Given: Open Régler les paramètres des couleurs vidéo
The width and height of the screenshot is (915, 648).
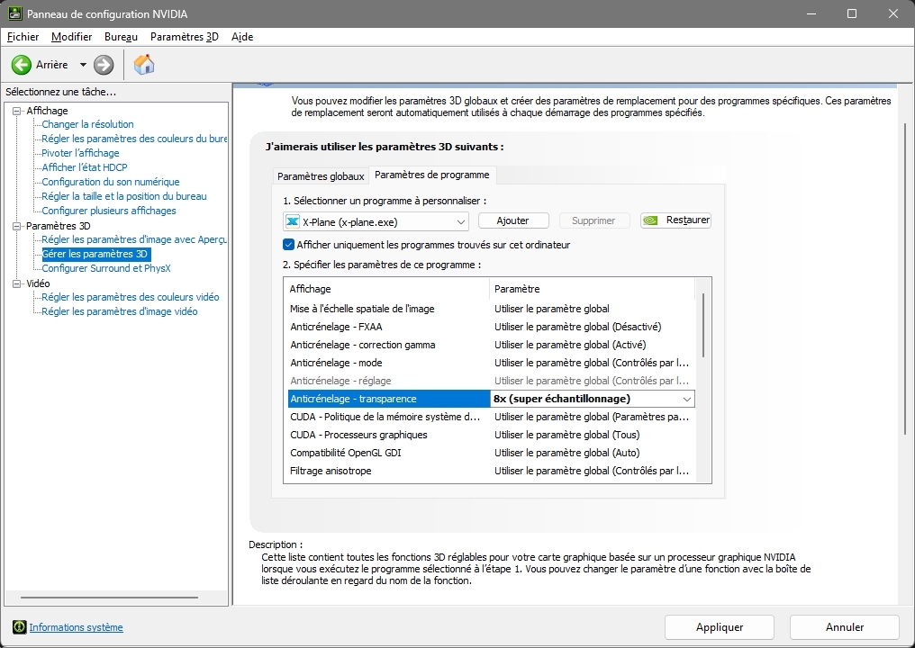Looking at the screenshot, I should 131,297.
